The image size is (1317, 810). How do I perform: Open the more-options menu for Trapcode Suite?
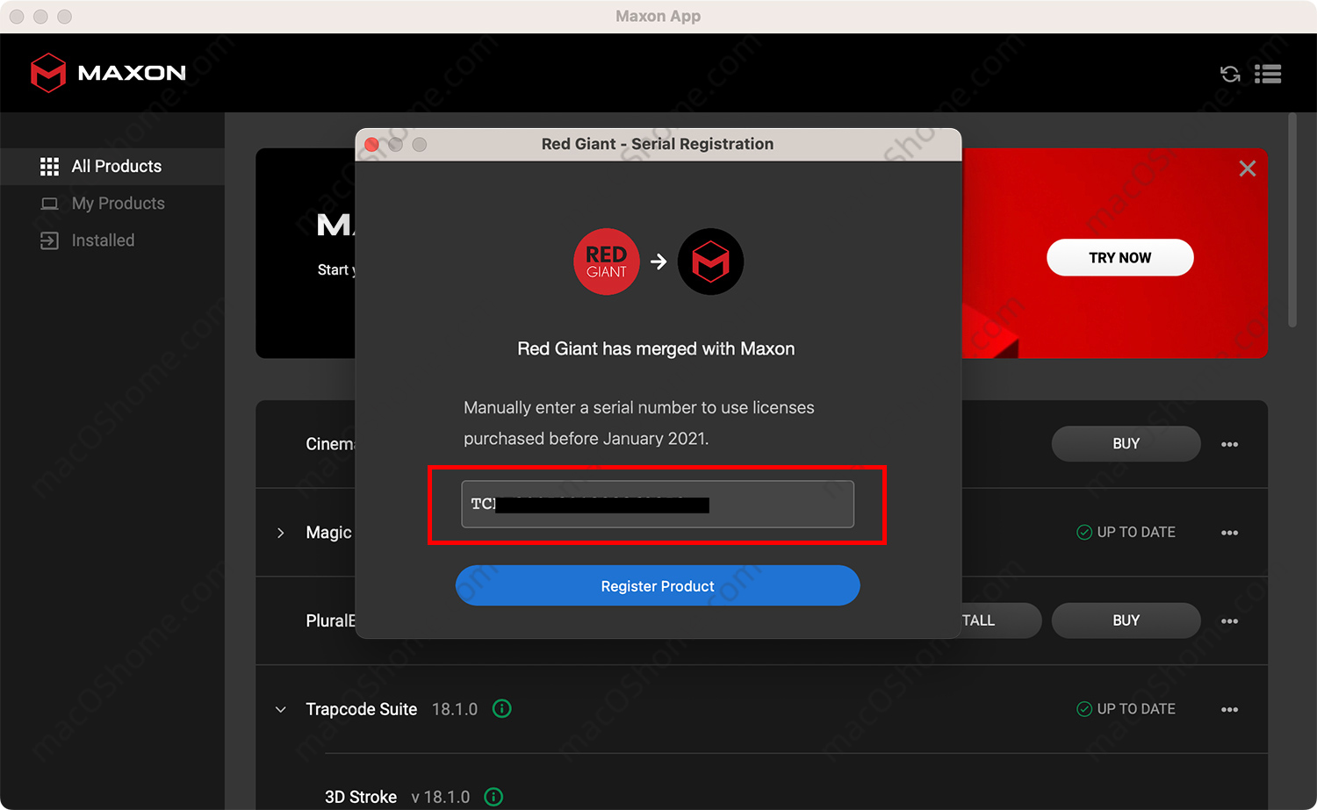1229,709
